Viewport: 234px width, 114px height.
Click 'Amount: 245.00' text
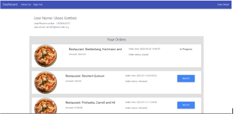[73, 81]
